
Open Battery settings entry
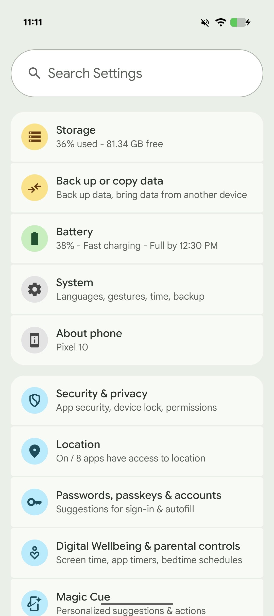[137, 238]
